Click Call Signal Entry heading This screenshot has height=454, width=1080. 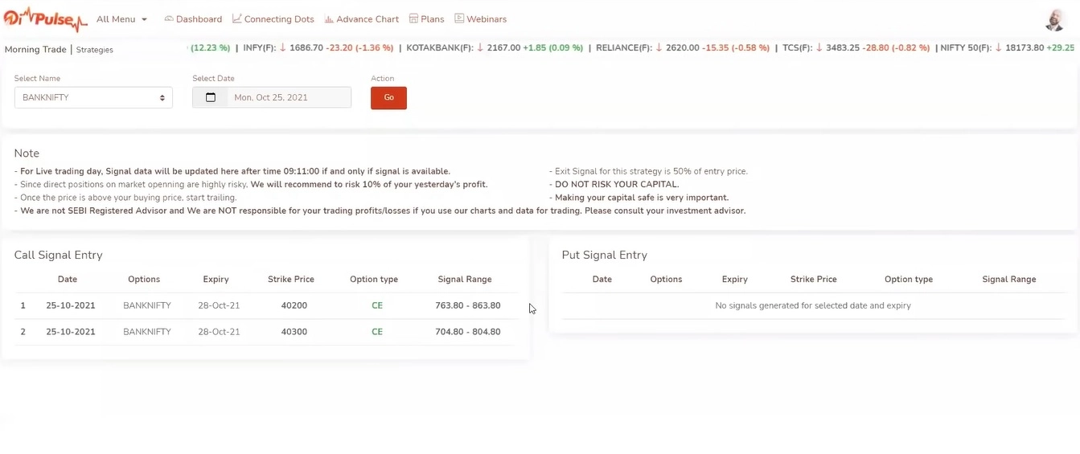(58, 255)
